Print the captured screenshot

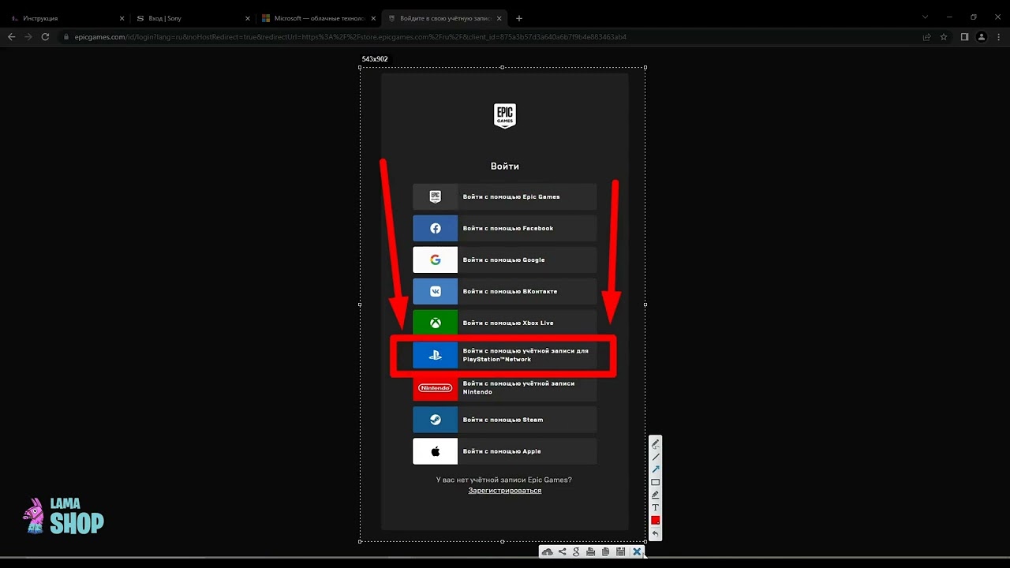(590, 551)
